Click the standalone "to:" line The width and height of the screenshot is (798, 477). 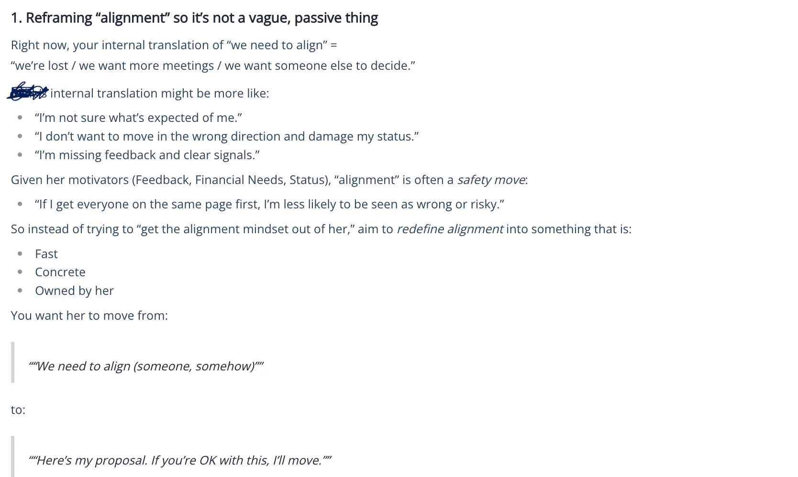18,410
